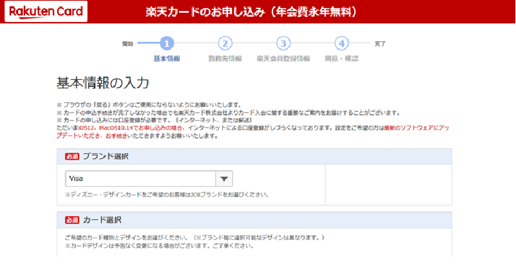Click the 必須 badge beside カード選択
Viewport: 516px width, 264px height.
(x=72, y=220)
